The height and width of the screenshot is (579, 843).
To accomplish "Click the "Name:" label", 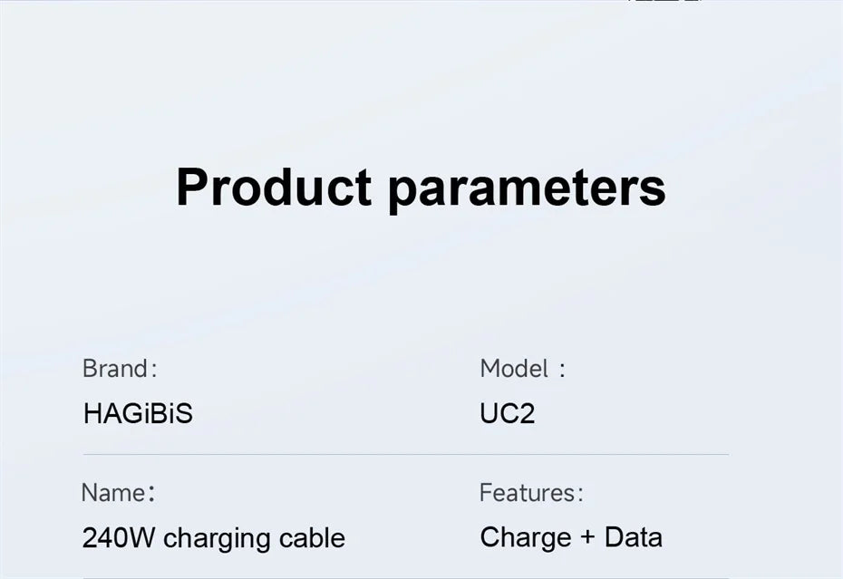I will pos(118,493).
